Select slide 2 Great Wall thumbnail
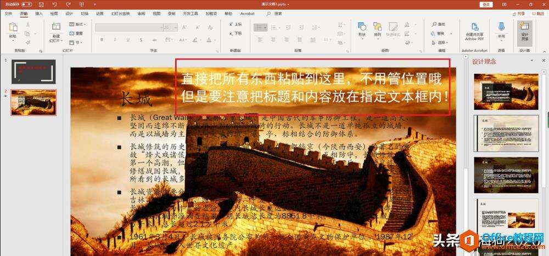 33,102
